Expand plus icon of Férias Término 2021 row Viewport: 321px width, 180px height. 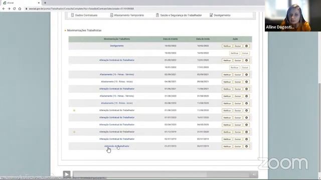coord(246,74)
